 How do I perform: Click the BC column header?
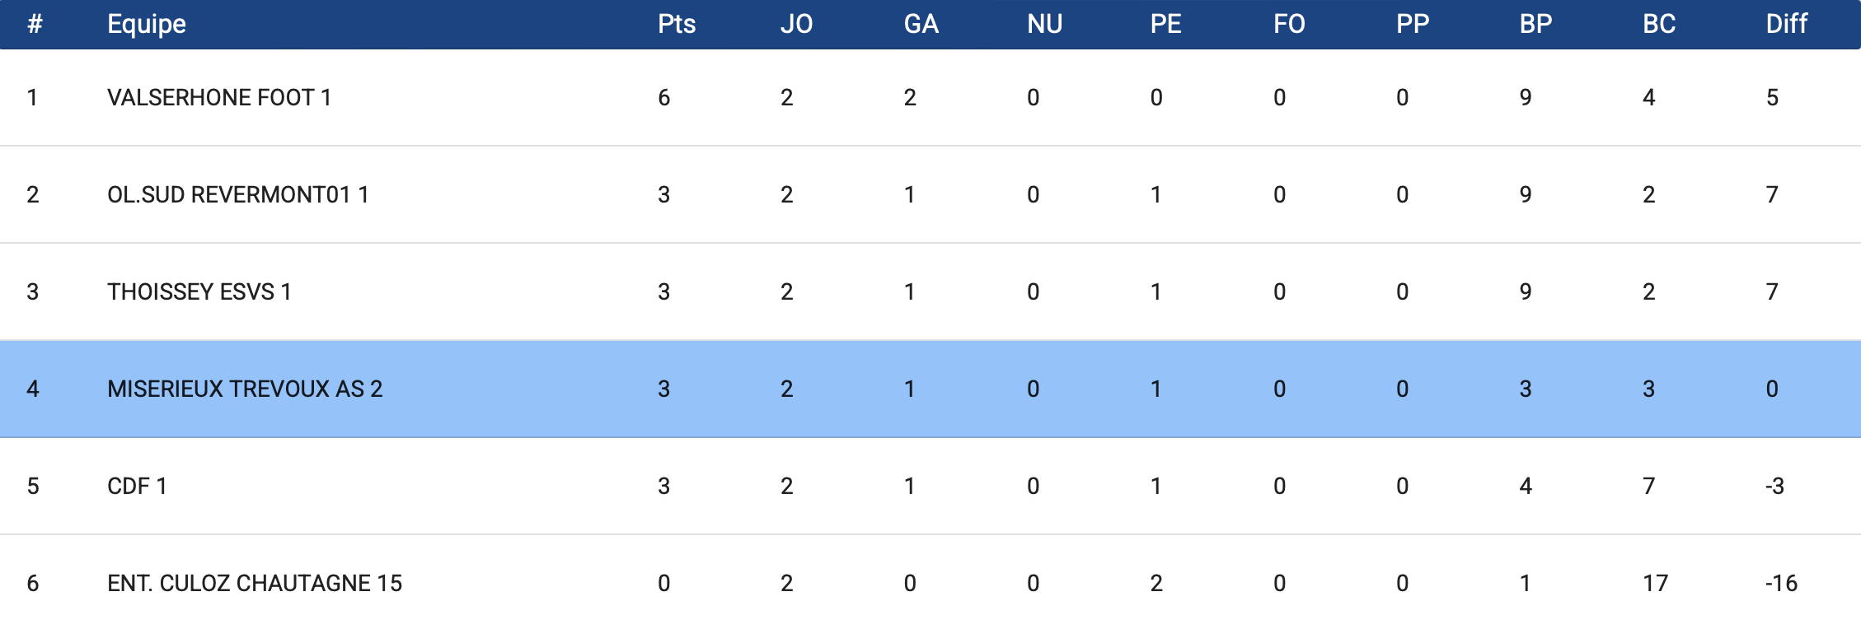(1658, 24)
